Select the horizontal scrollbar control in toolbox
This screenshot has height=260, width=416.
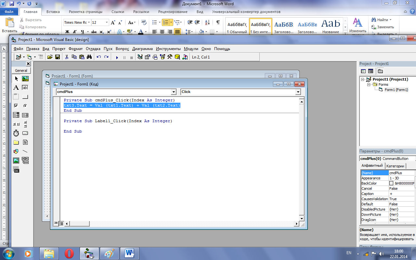(x=16, y=124)
